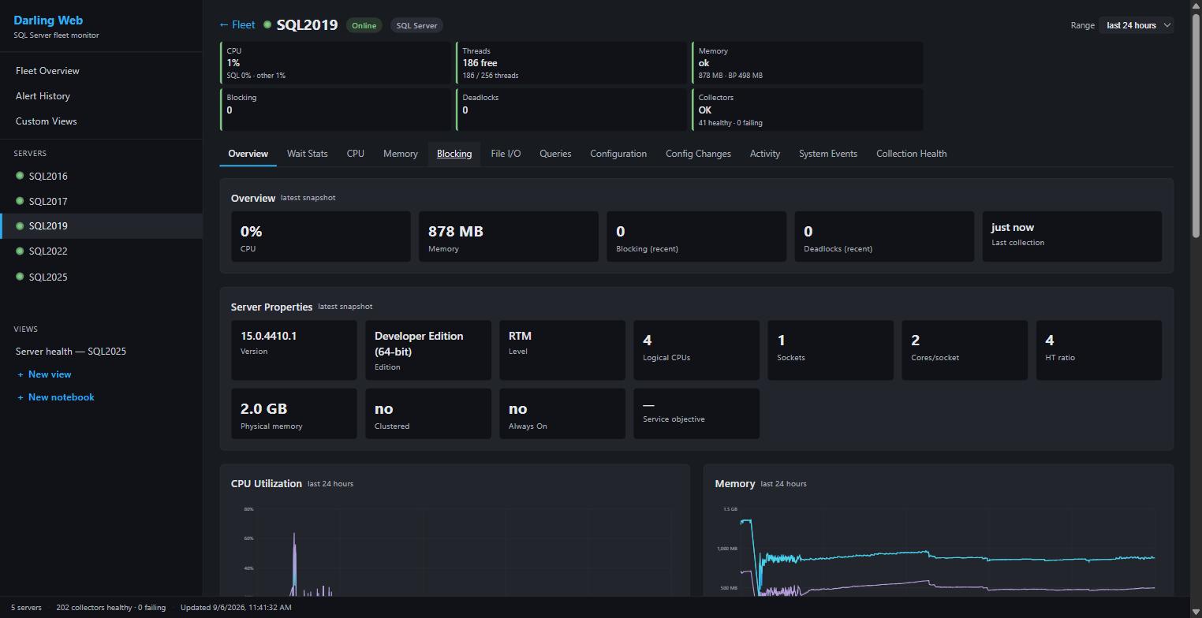Switch to the Configuration tab
This screenshot has width=1202, height=618.
[618, 154]
